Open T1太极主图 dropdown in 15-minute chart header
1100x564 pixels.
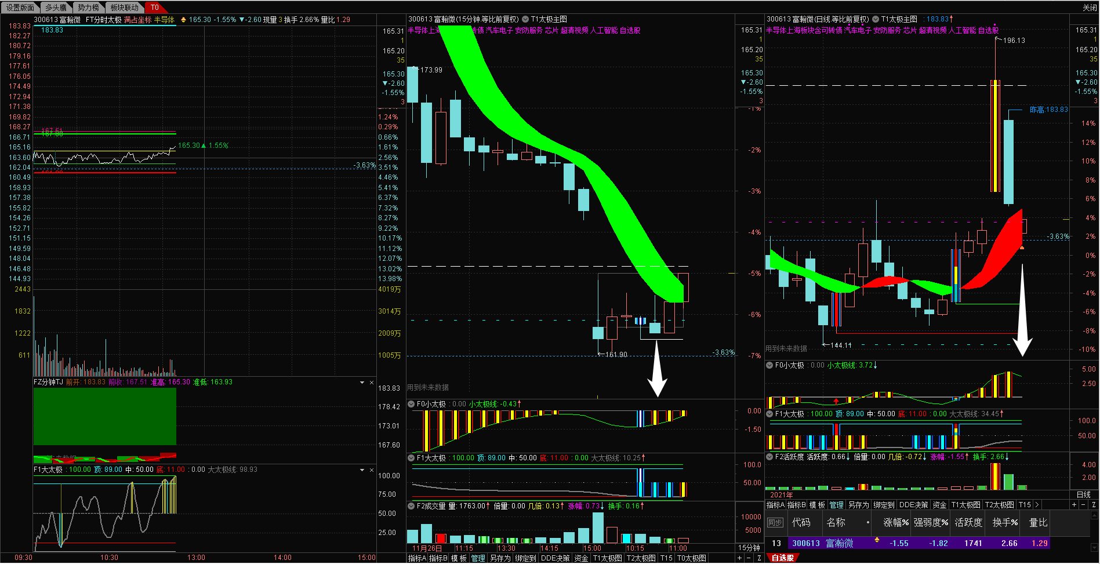(x=525, y=19)
